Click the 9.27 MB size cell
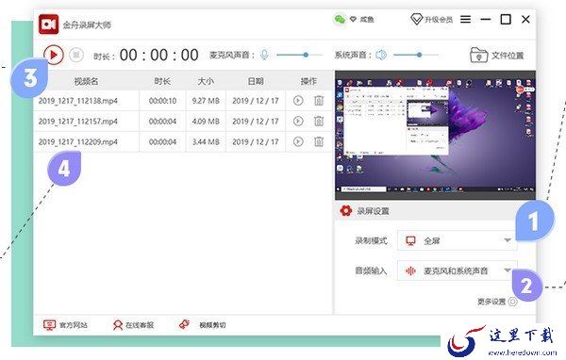 [206, 101]
